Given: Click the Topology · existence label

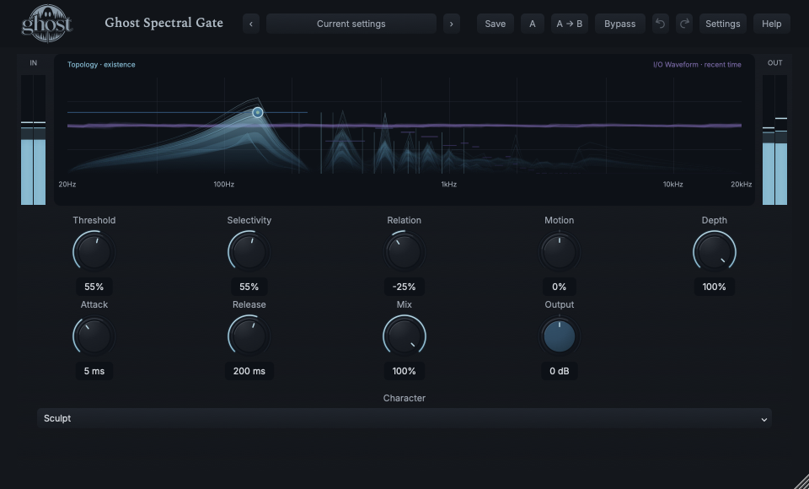Looking at the screenshot, I should coord(101,65).
